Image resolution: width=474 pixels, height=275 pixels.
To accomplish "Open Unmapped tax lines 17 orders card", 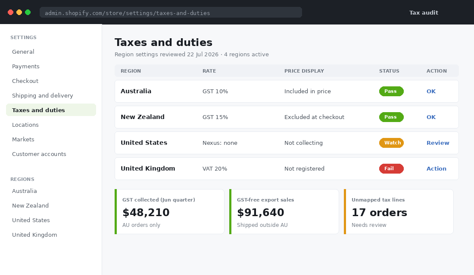I will pyautogui.click(x=399, y=212).
